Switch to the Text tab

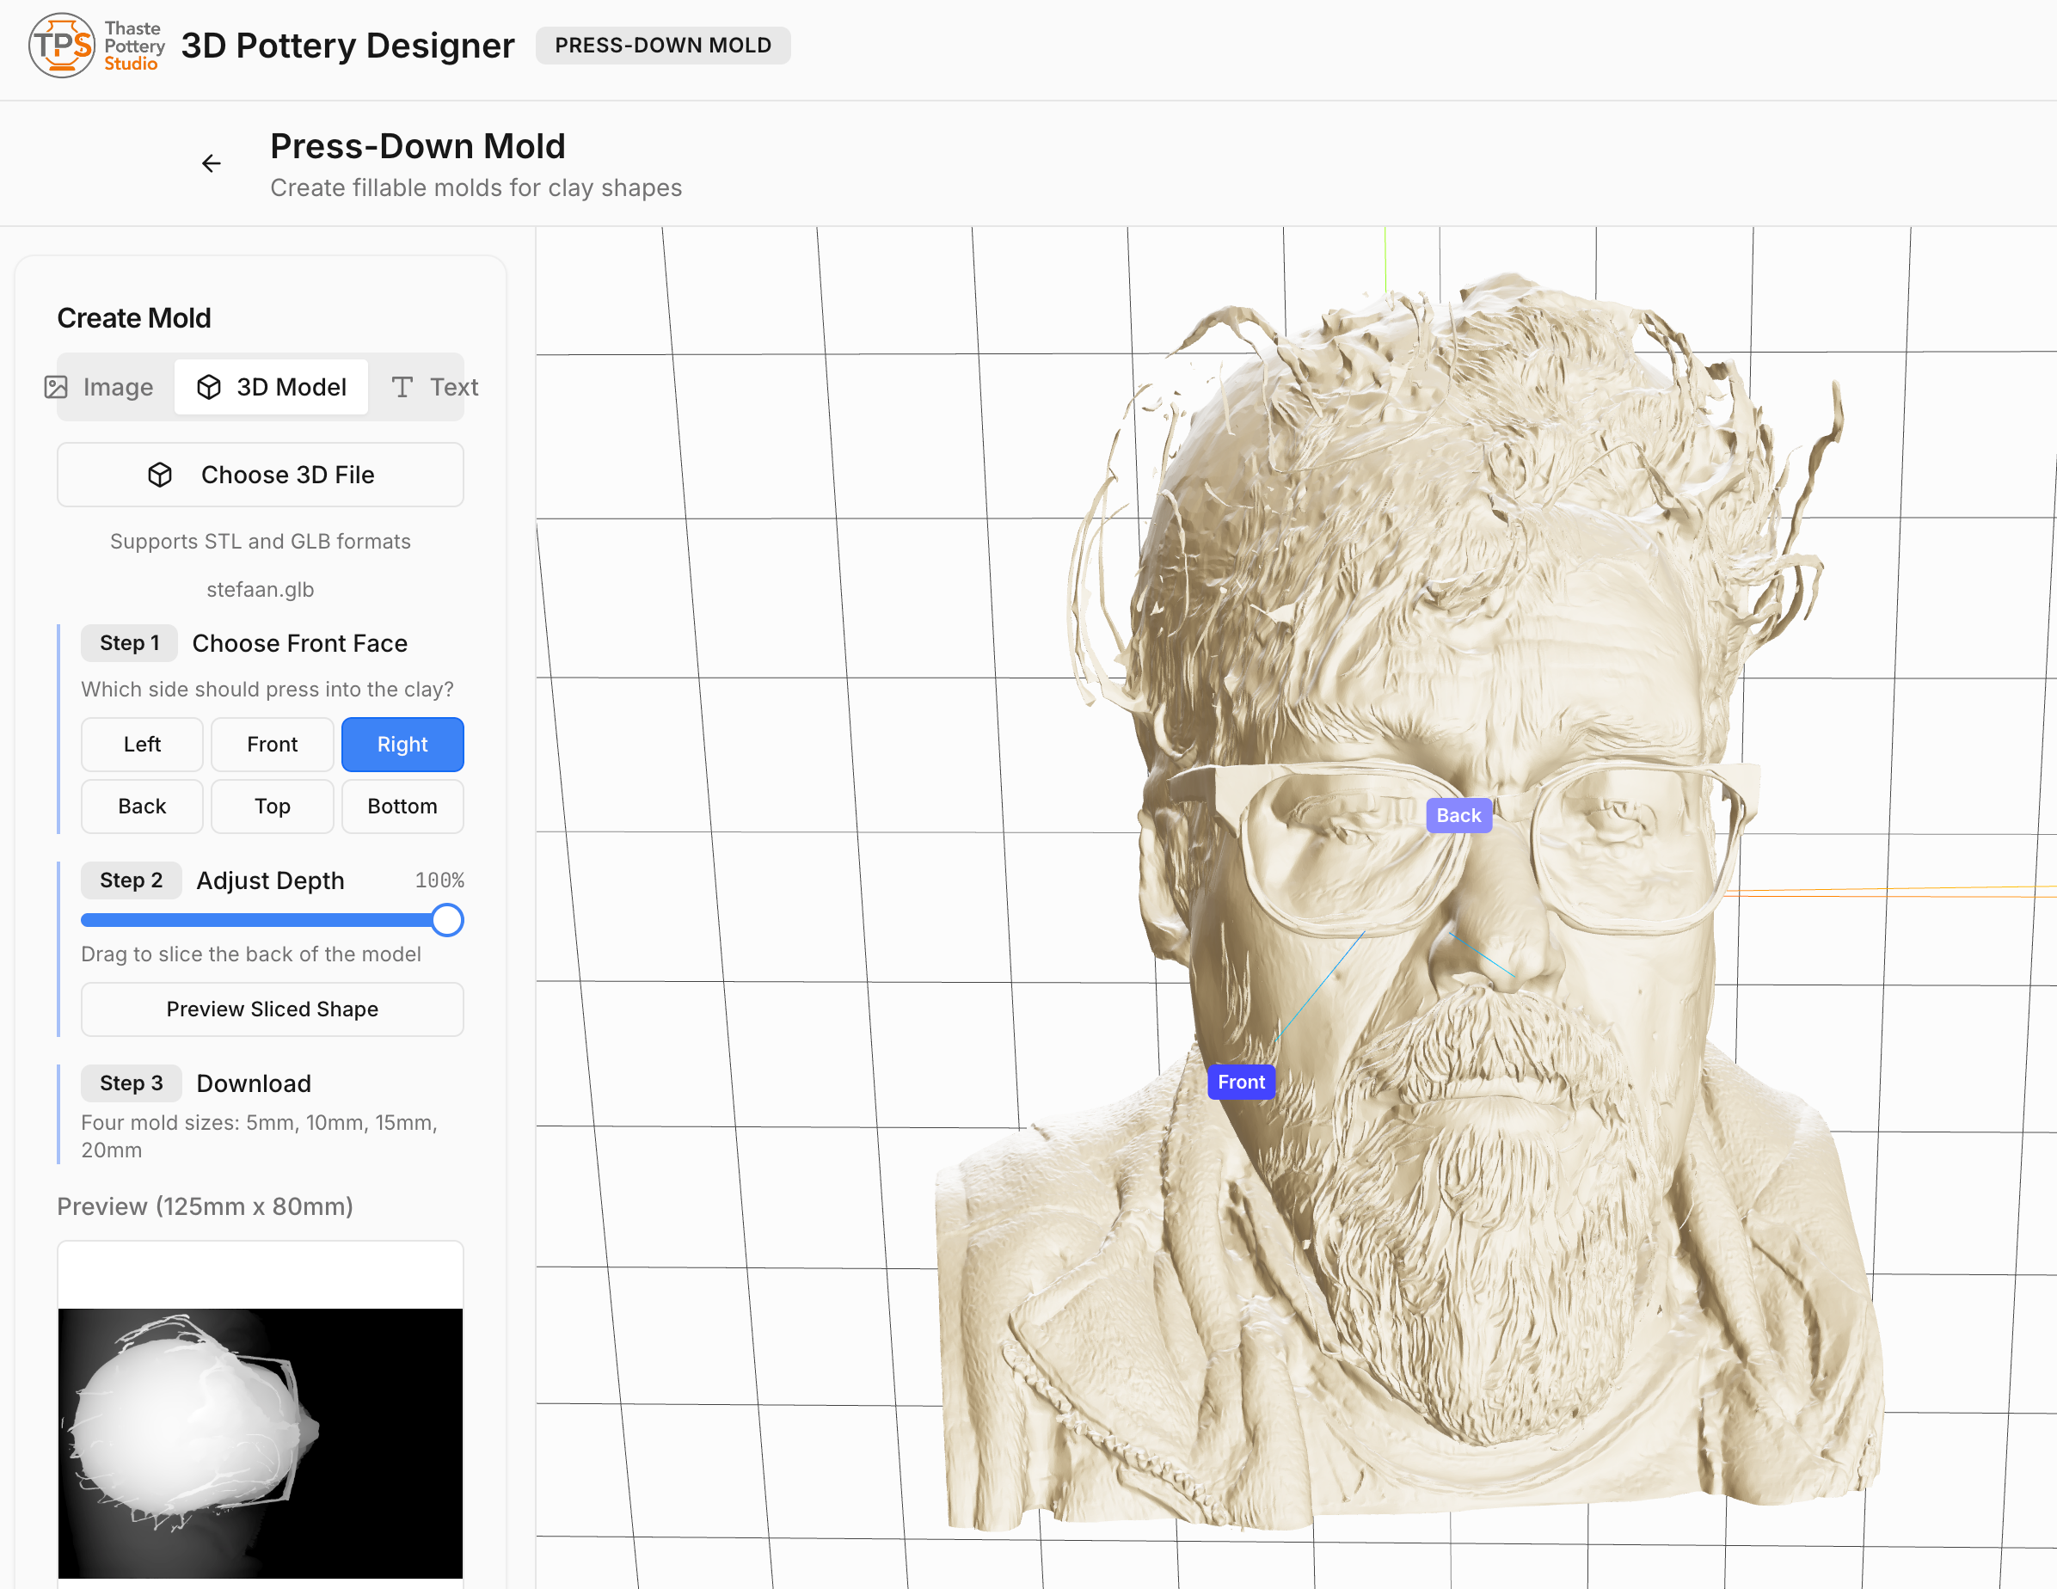(x=435, y=387)
